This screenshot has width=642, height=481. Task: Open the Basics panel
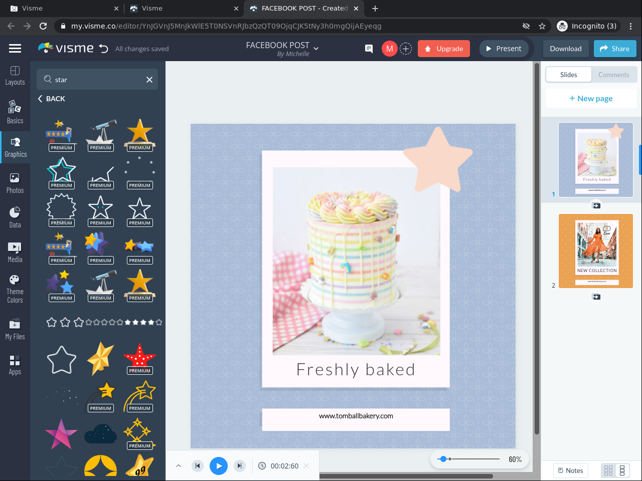point(15,112)
